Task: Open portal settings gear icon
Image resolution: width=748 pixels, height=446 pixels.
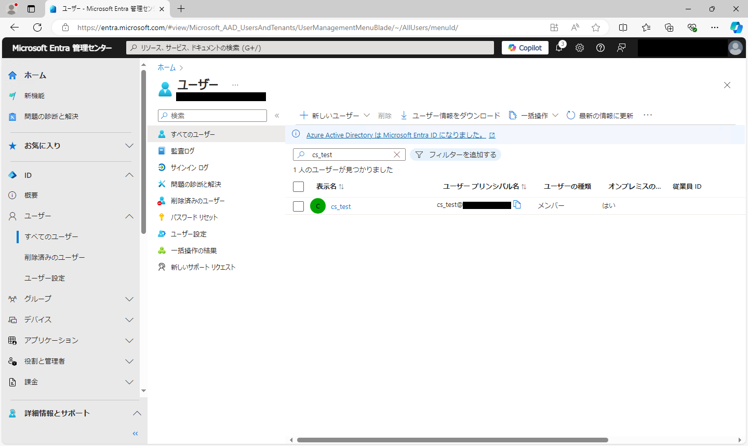Action: [x=580, y=48]
